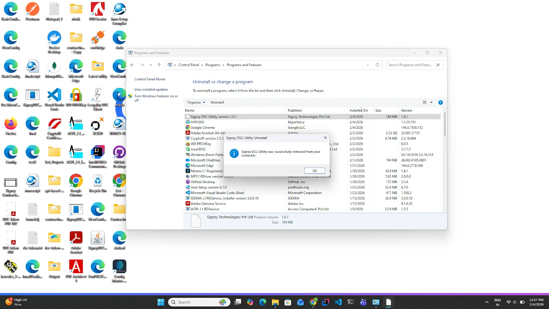Click the taskbar Search box
Viewport: 549px width, 309px height.
199,302
